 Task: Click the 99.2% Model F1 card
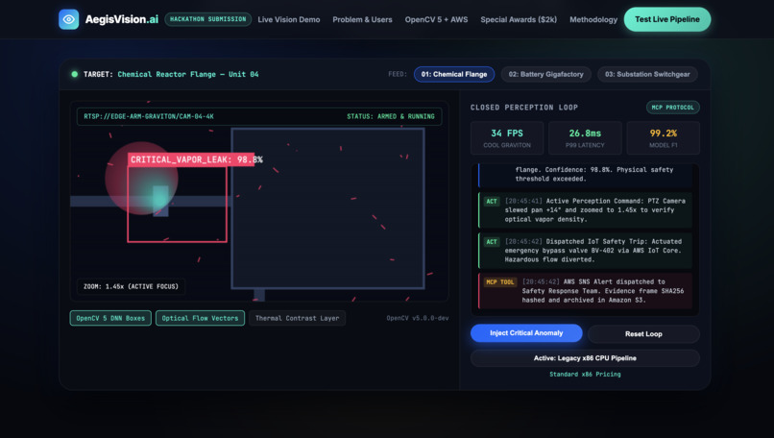coord(663,137)
